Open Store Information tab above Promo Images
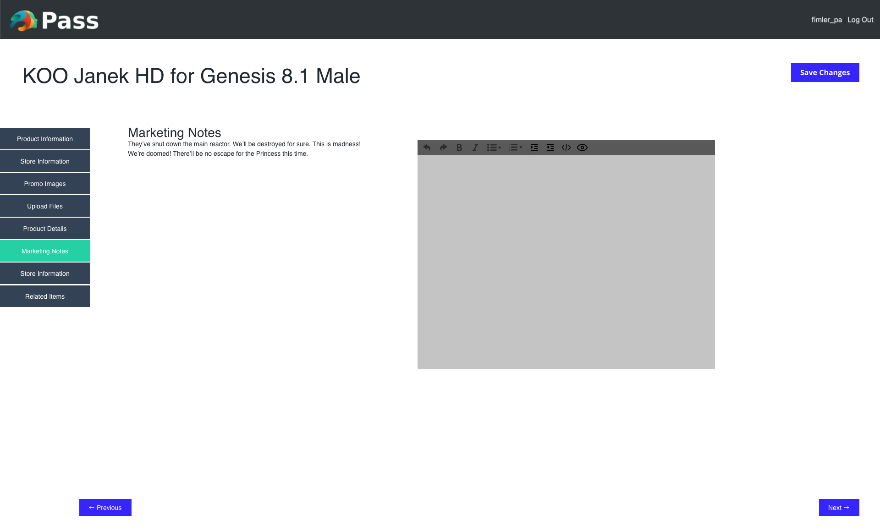 pos(45,161)
